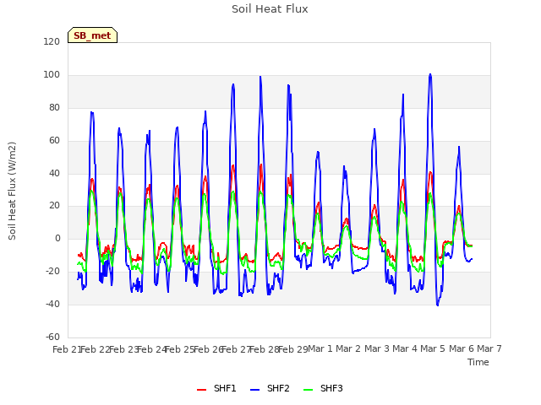Click the blue SHF2 legend color marker
This screenshot has width=541, height=405.
click(254, 390)
